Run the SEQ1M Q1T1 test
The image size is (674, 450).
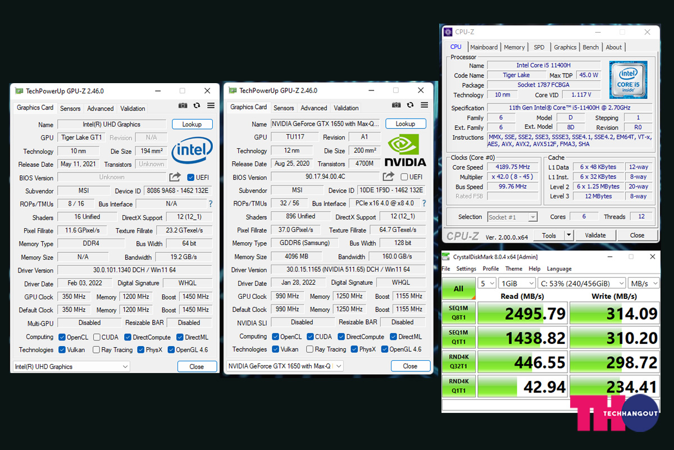pos(458,338)
